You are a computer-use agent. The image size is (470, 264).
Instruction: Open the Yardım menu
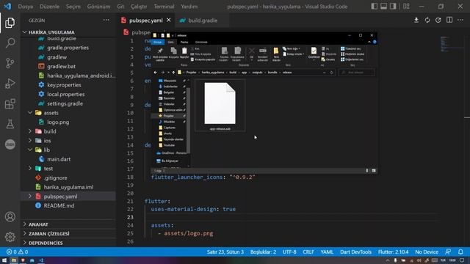tap(189, 7)
